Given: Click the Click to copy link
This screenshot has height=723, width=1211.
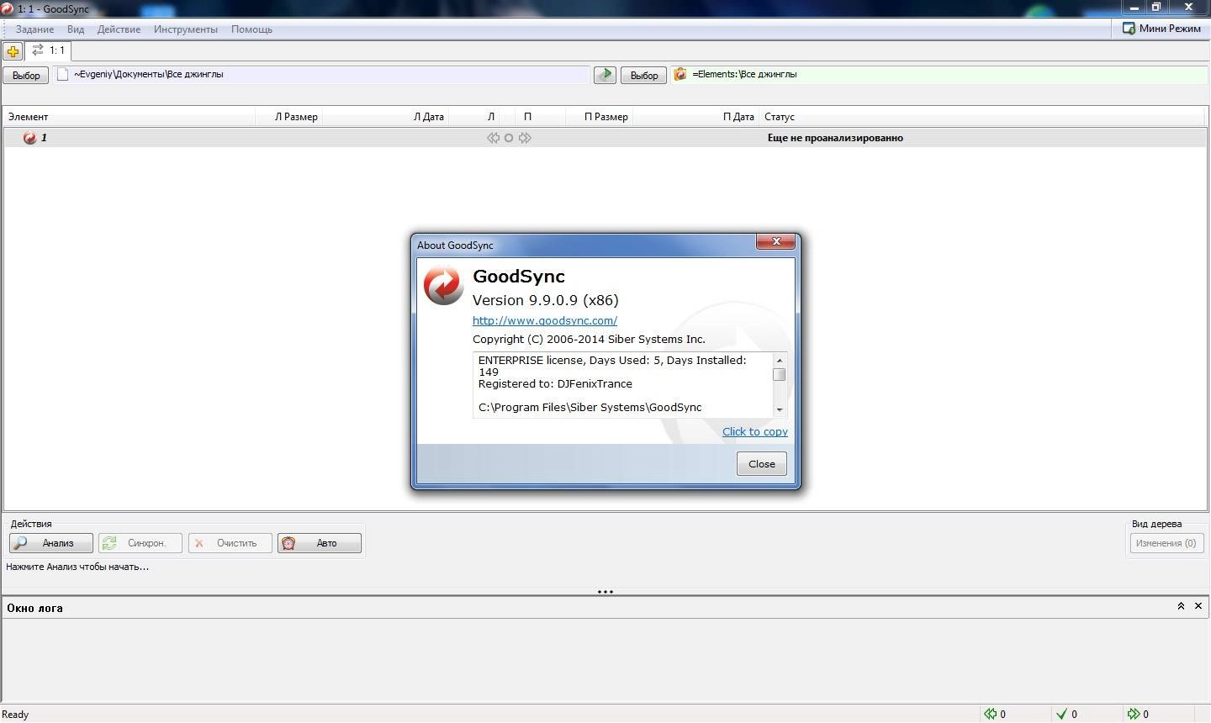Looking at the screenshot, I should 755,431.
